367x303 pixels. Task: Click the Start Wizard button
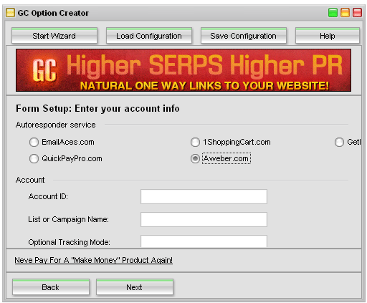(x=54, y=36)
